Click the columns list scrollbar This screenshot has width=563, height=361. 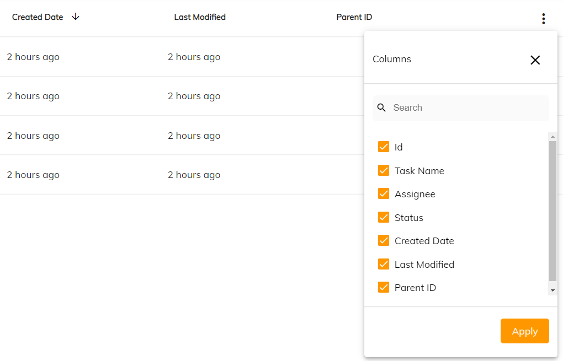[553, 212]
